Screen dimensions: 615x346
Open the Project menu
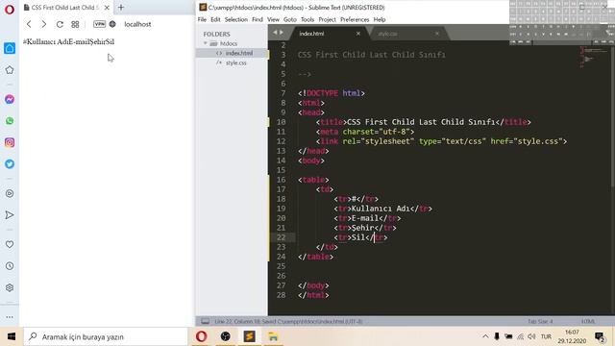click(327, 19)
